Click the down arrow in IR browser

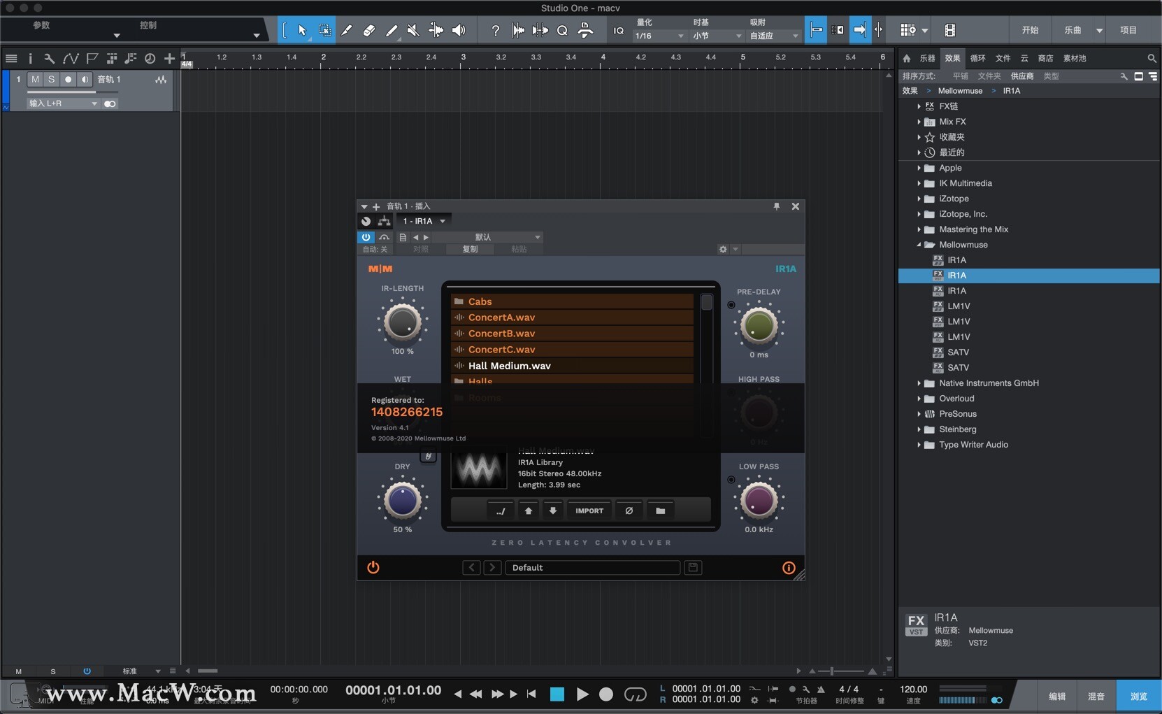(553, 510)
